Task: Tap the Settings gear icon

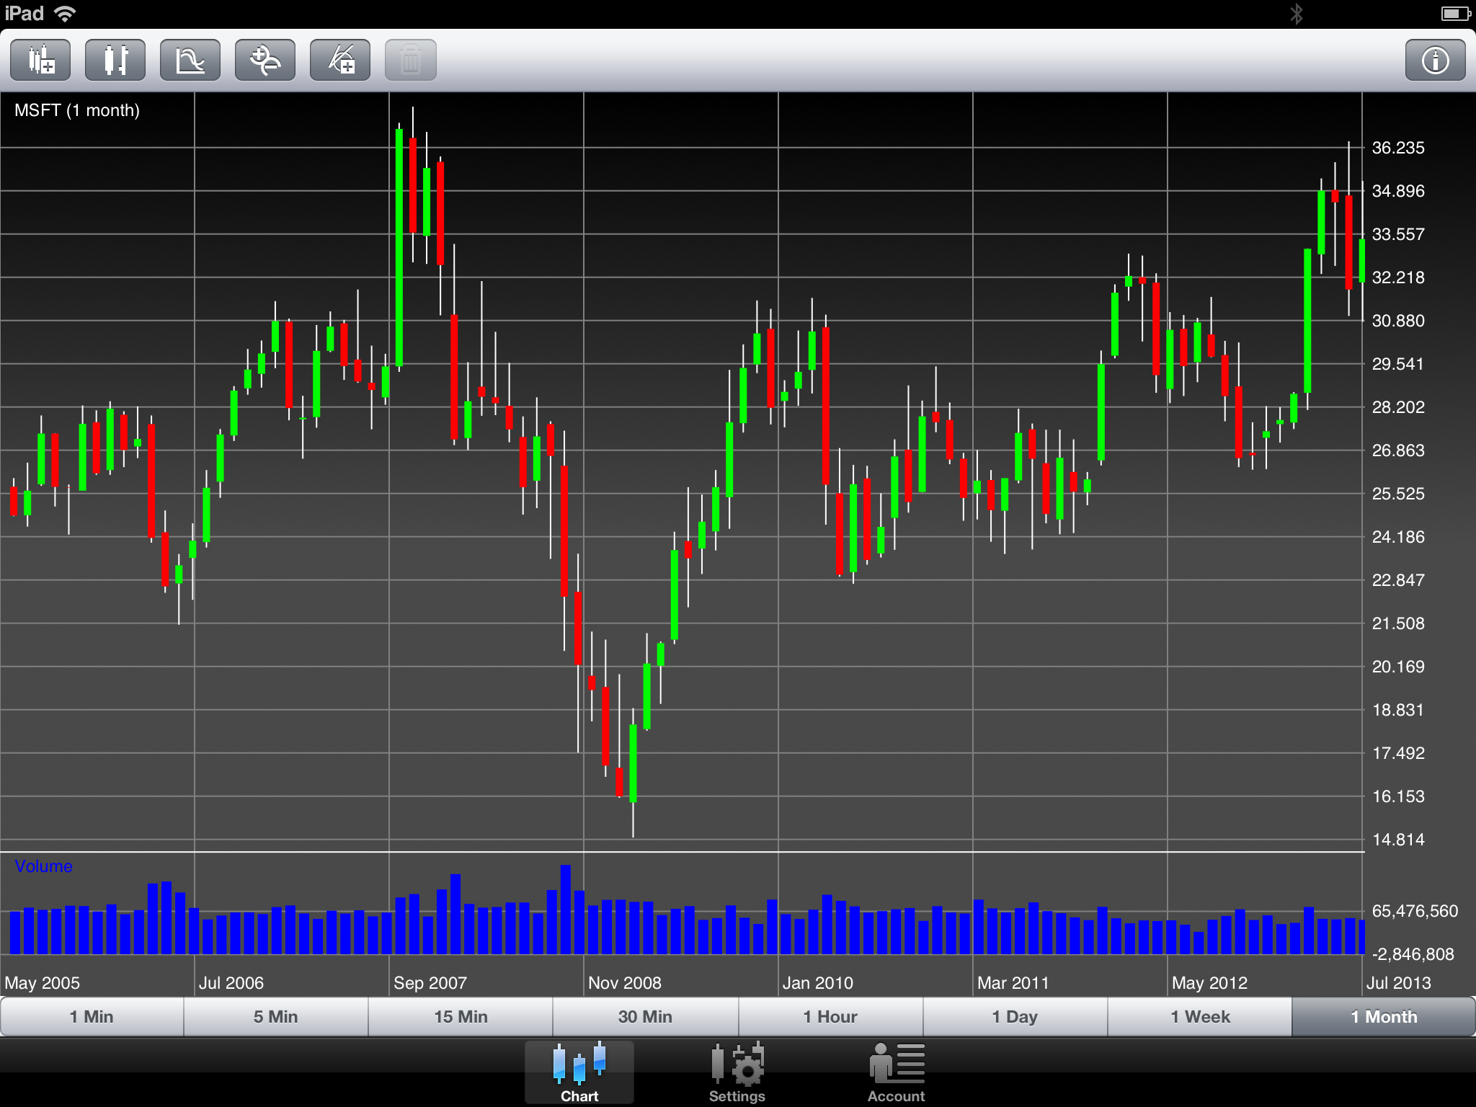Action: pos(737,1072)
